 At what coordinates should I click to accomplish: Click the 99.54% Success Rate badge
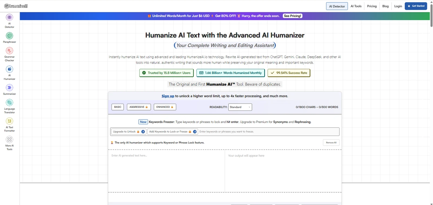(289, 73)
